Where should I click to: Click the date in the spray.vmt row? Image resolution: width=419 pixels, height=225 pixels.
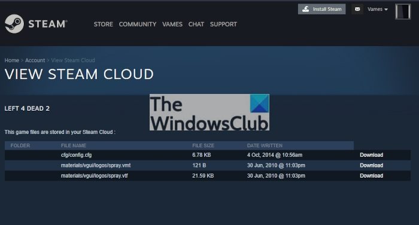(x=276, y=165)
